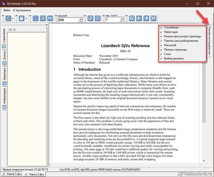Zoom in with the plus icon
This screenshot has width=214, height=177.
(90, 18)
